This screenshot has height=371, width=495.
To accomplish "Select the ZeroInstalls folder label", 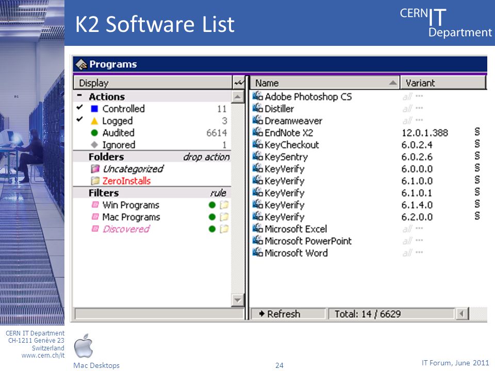I will coord(126,181).
